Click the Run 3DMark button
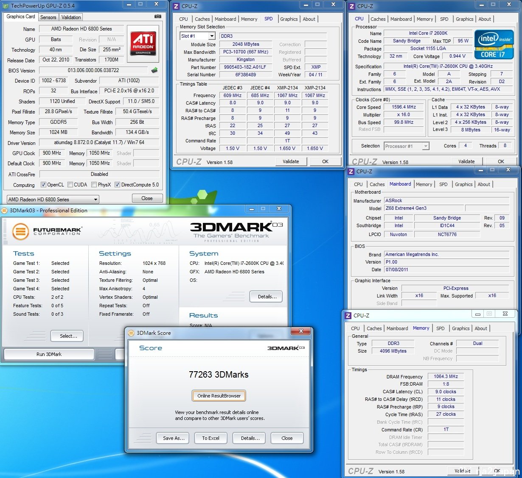This screenshot has width=522, height=478. pos(49,354)
